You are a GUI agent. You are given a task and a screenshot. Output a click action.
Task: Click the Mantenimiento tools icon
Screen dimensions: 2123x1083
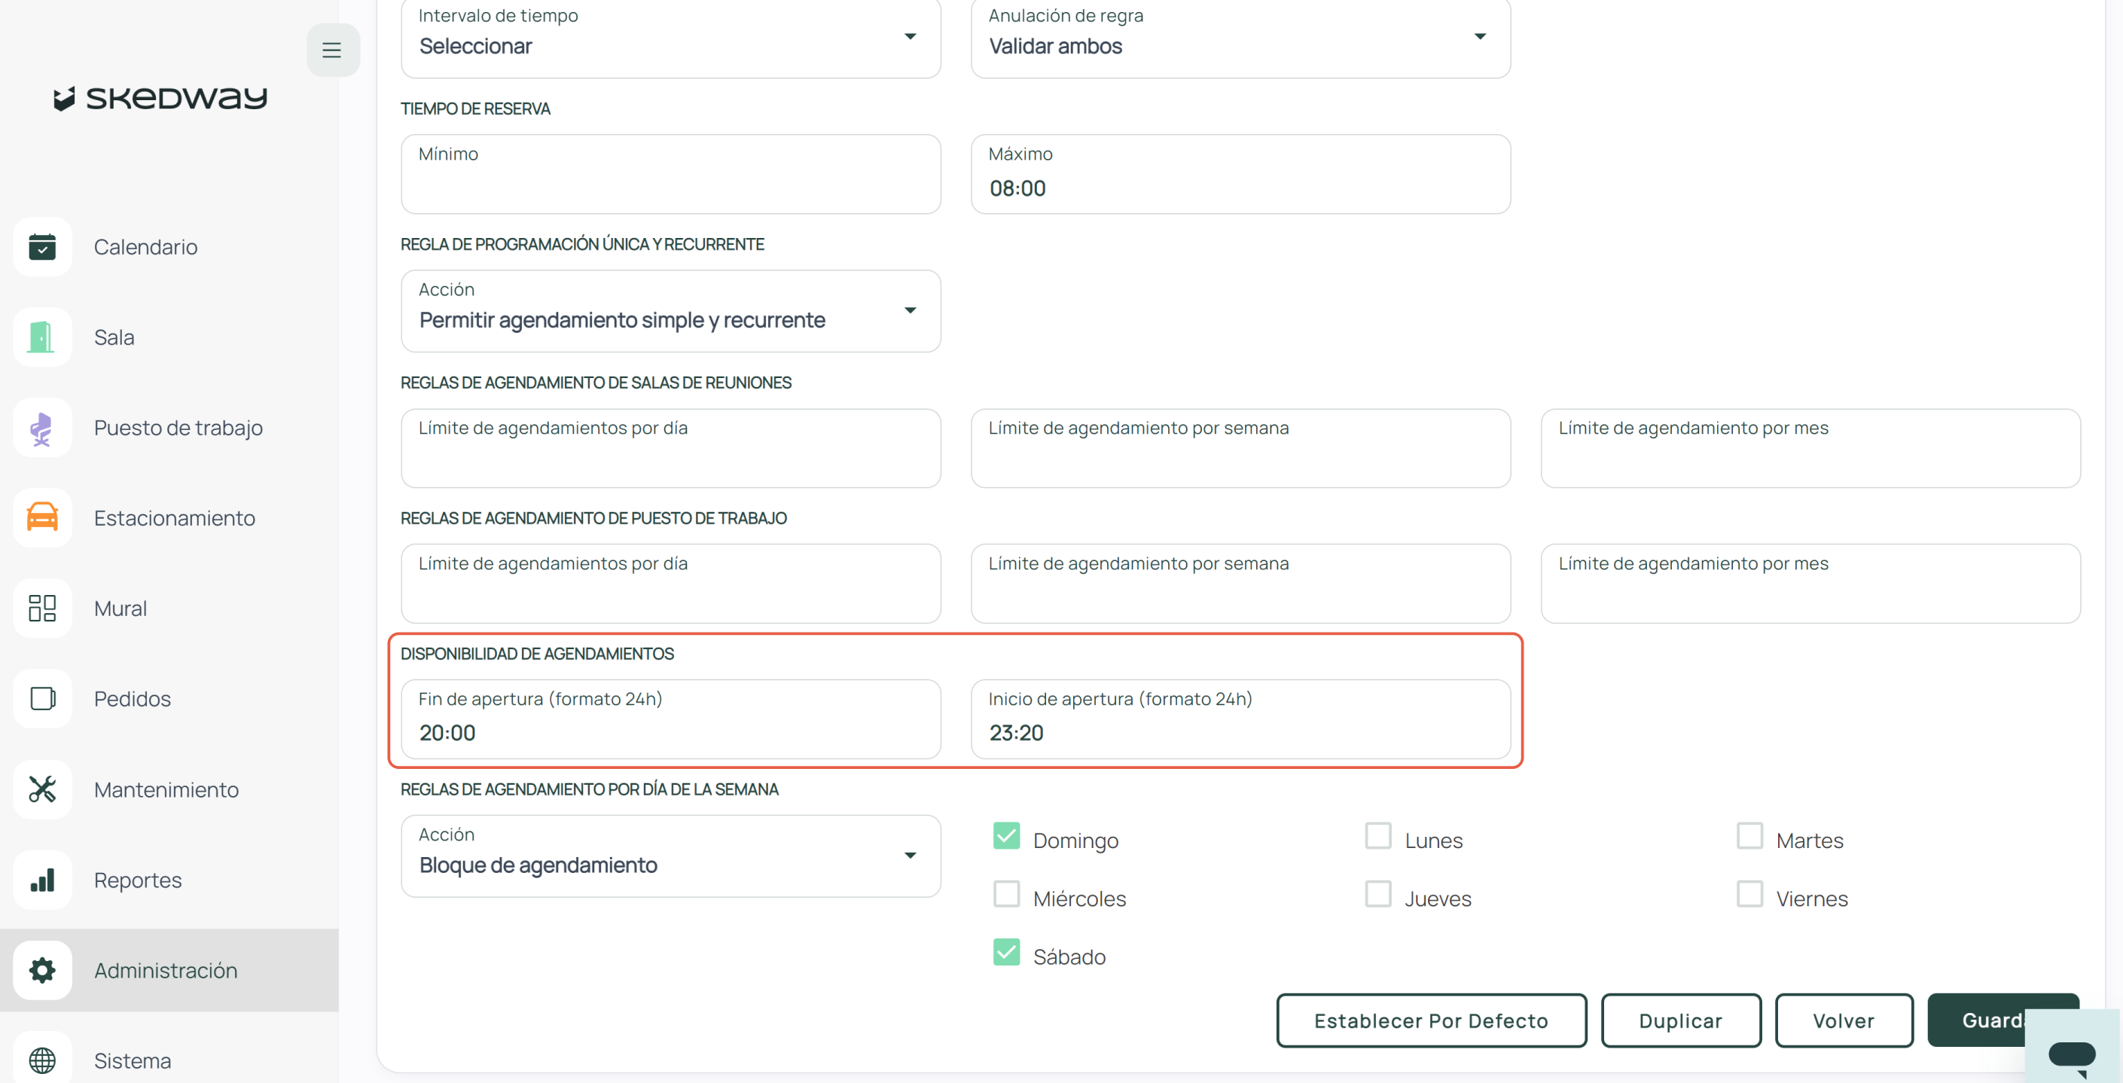coord(42,789)
